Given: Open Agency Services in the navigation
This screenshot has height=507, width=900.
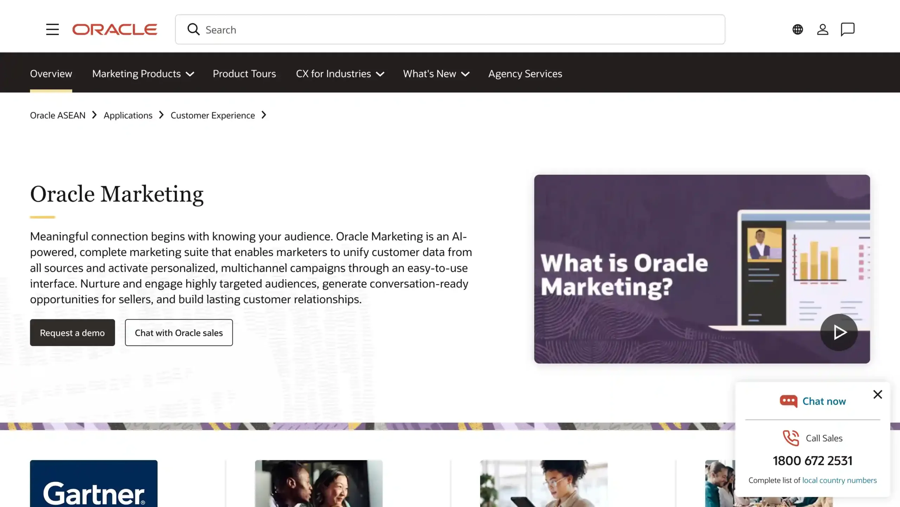Looking at the screenshot, I should [x=525, y=74].
